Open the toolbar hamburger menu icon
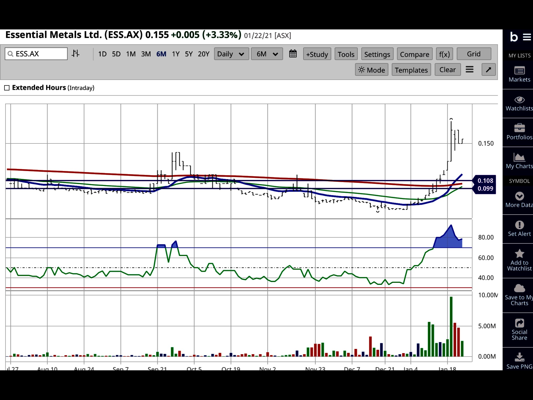The image size is (533, 400). [x=469, y=70]
